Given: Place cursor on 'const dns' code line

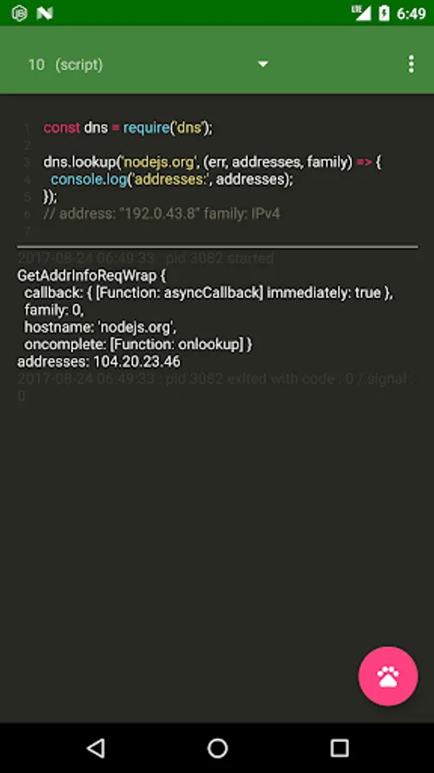Looking at the screenshot, I should [x=128, y=128].
